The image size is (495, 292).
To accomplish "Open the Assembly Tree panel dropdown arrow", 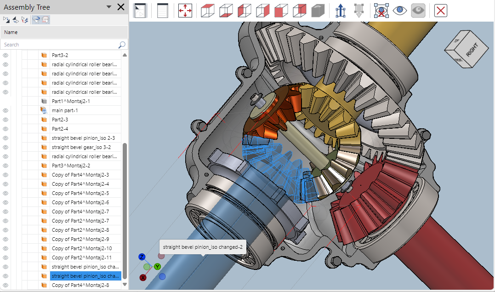I will pos(109,6).
